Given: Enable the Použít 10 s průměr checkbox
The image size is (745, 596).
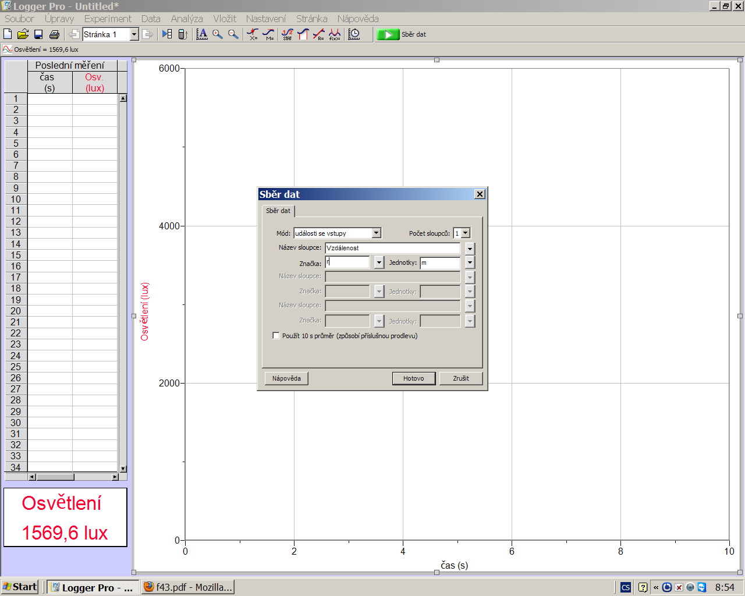Looking at the screenshot, I should [x=276, y=336].
